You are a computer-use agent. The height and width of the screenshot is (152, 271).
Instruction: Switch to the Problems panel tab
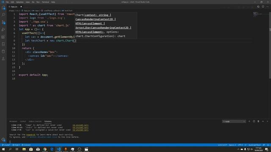click(x=13, y=121)
